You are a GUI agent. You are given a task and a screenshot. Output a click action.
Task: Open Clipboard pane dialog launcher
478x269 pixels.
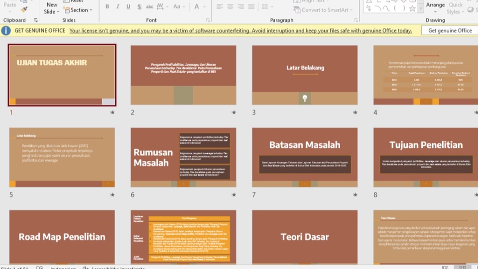point(36,20)
